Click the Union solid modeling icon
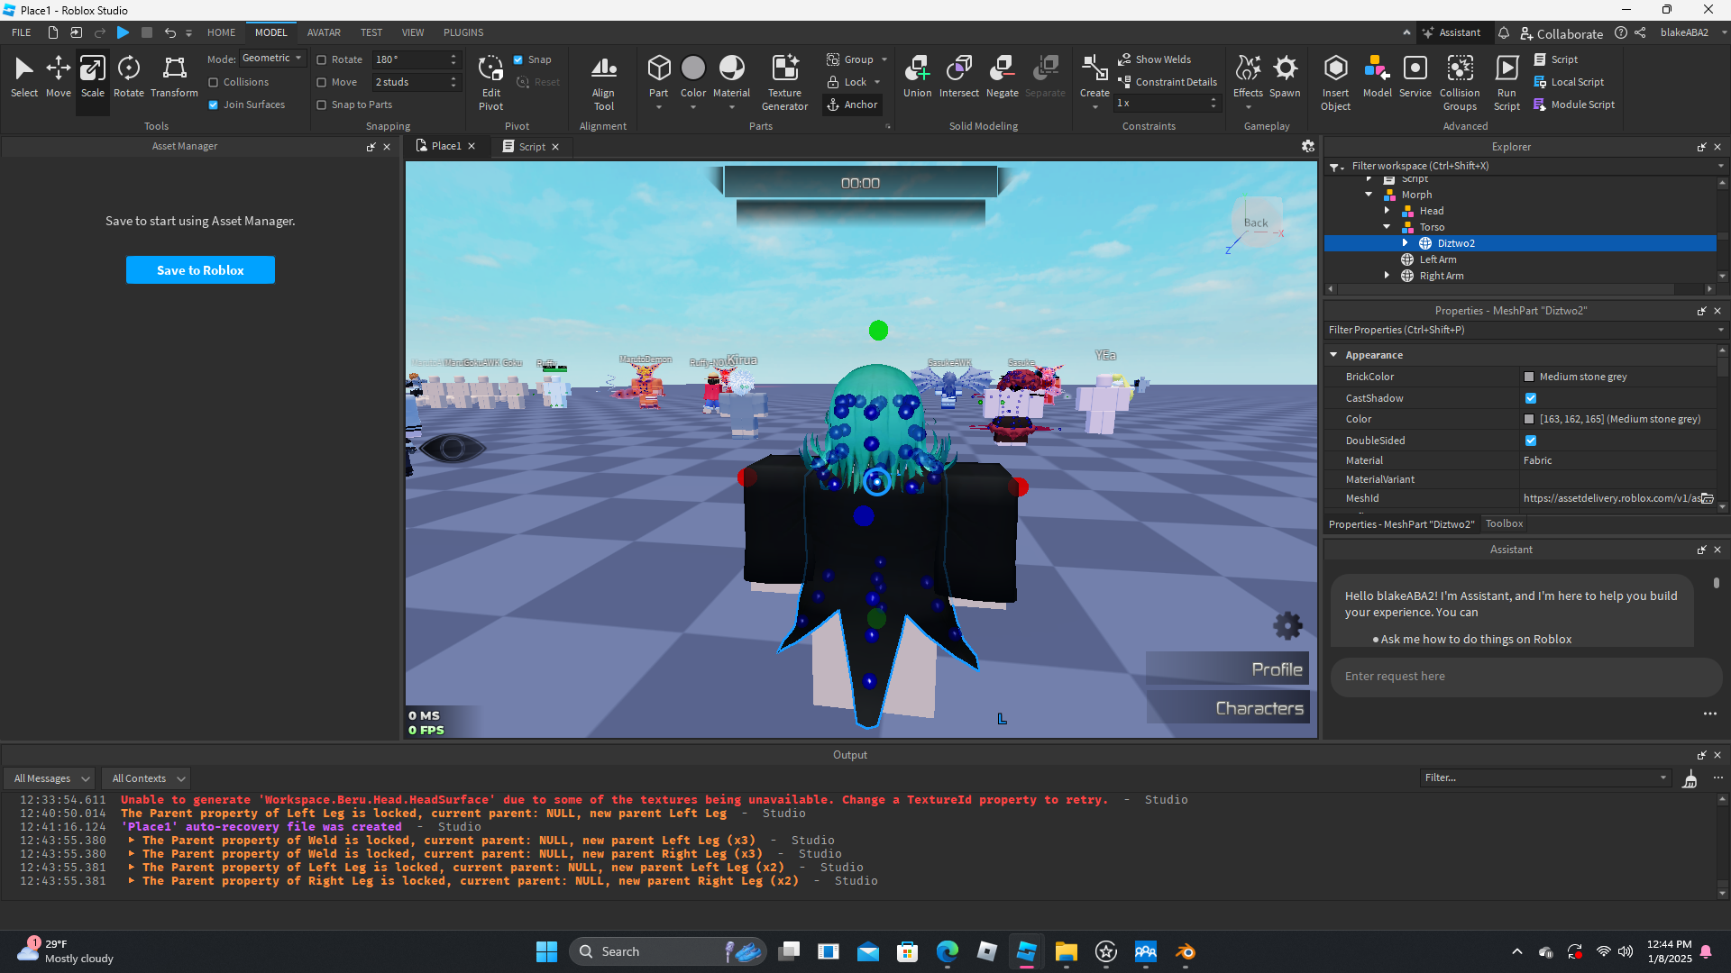 point(917,77)
